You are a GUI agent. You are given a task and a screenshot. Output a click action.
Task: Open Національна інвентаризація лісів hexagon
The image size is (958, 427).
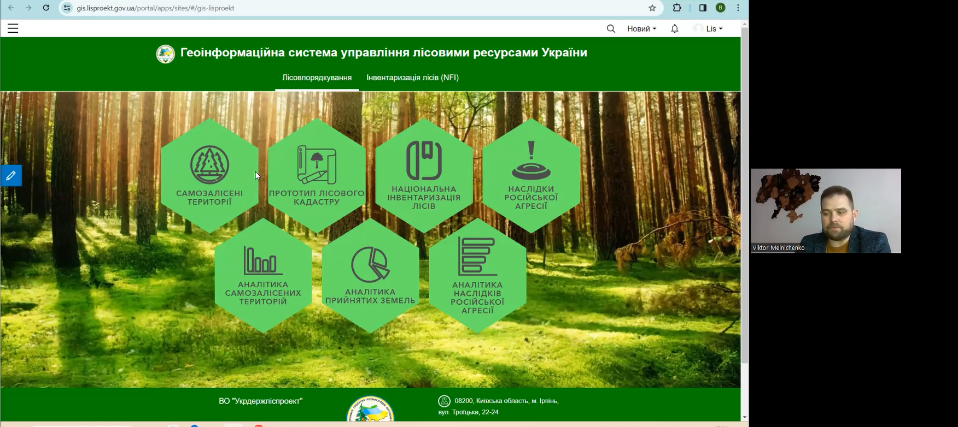pos(424,176)
